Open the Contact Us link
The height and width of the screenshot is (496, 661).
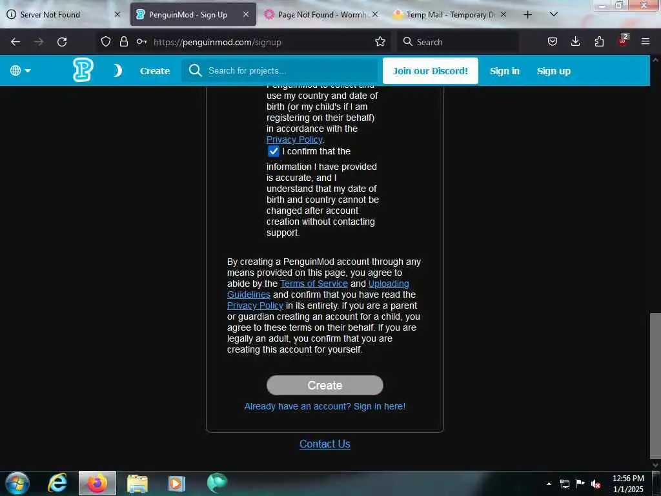coord(325,444)
